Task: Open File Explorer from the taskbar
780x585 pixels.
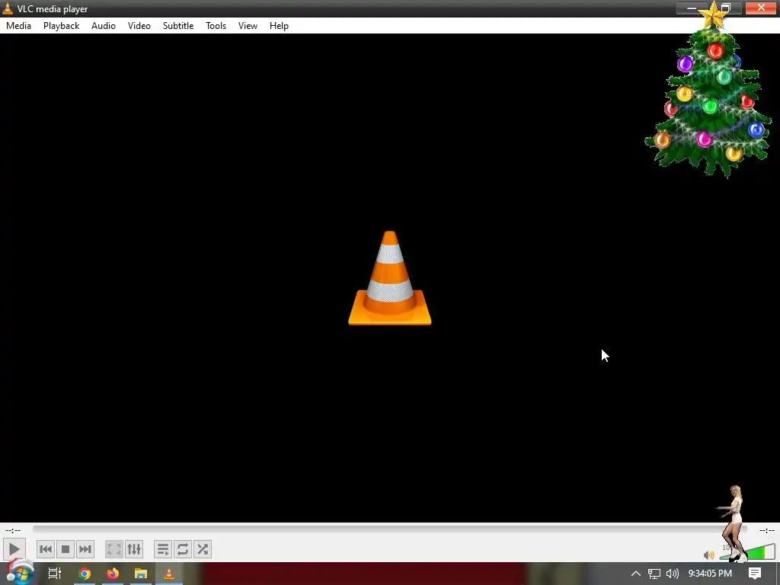Action: (141, 574)
